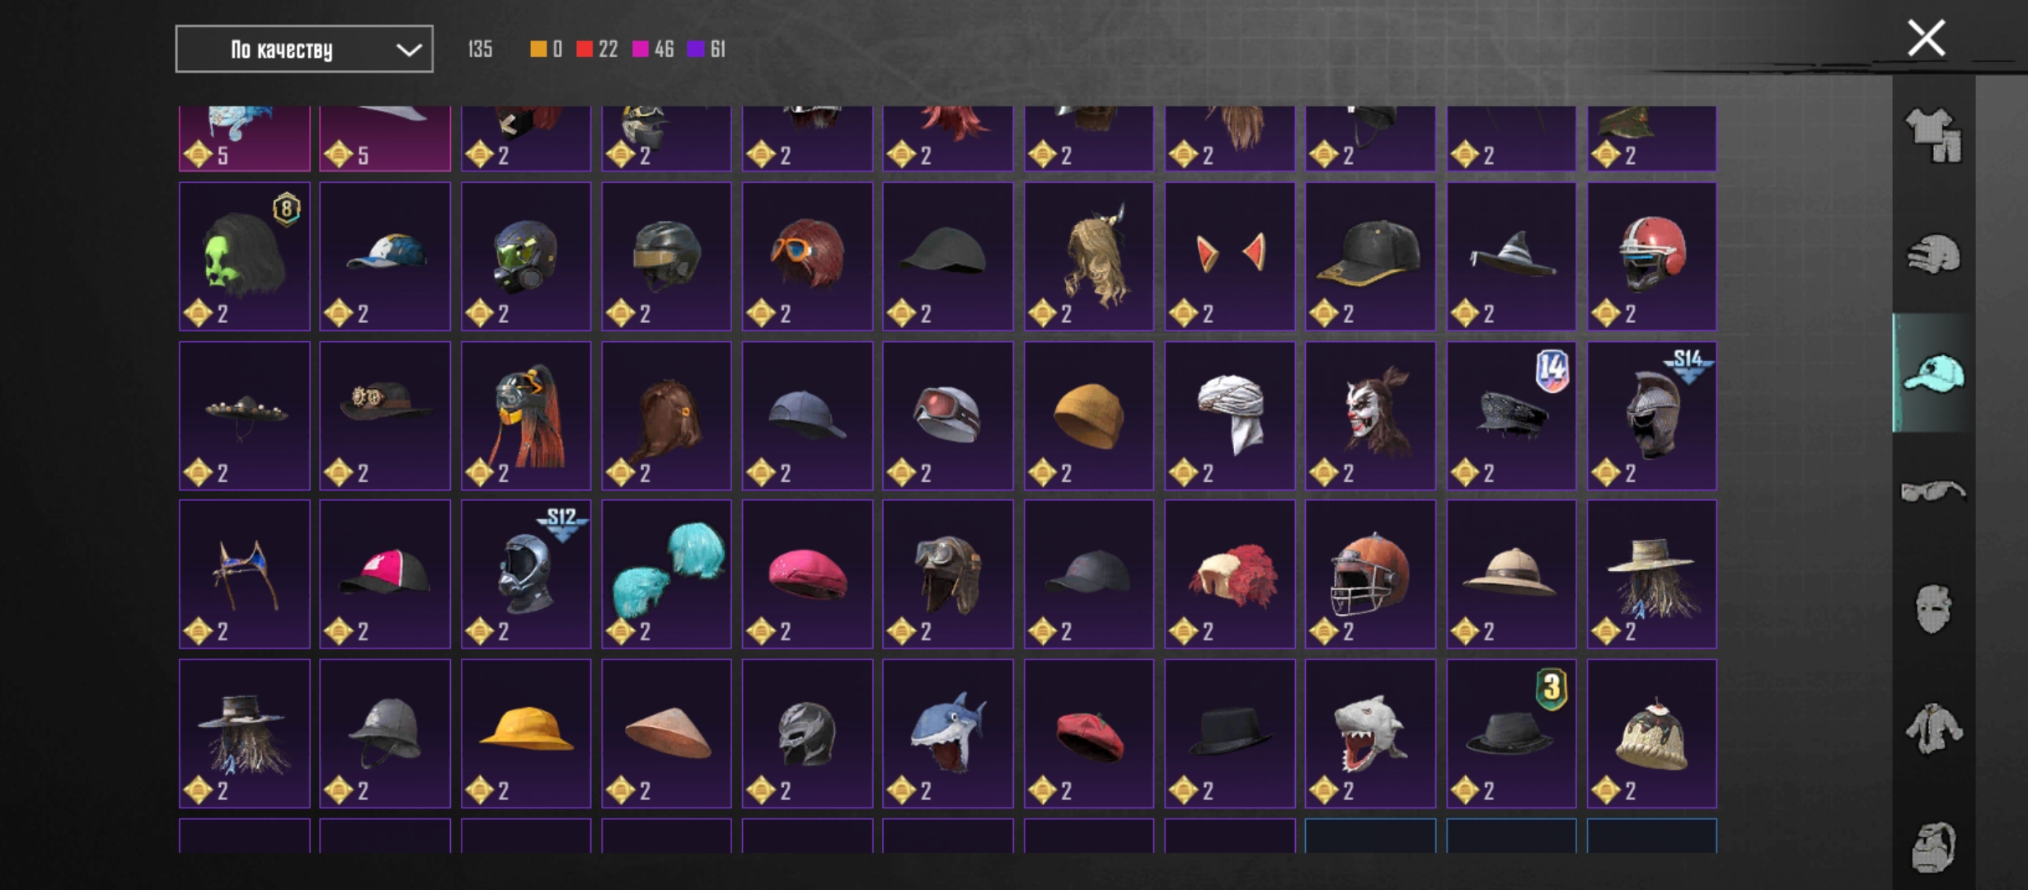Select the helmet category icon
This screenshot has height=890, width=2028.
[1933, 254]
